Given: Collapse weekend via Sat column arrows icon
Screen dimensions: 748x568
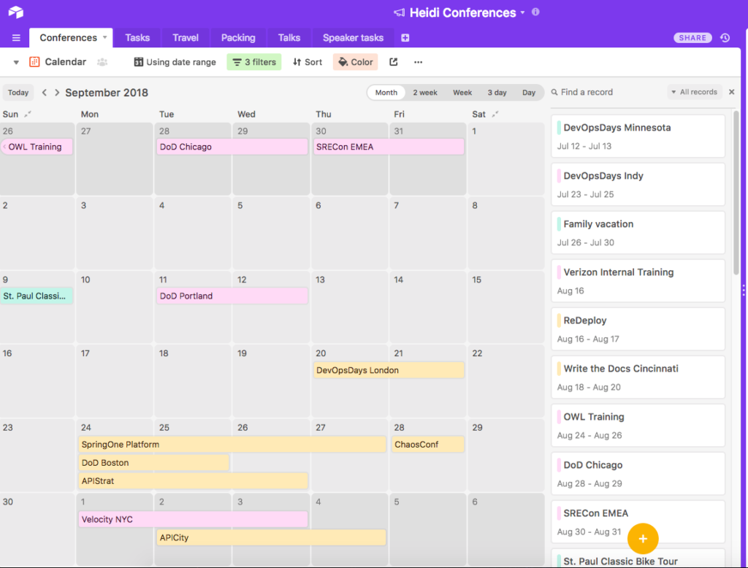Looking at the screenshot, I should click(495, 114).
